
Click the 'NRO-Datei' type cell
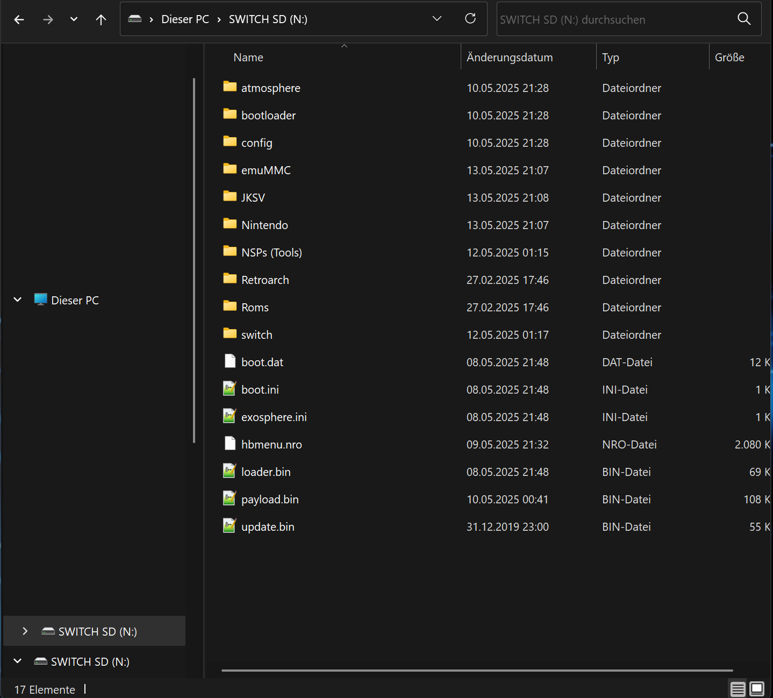point(629,445)
